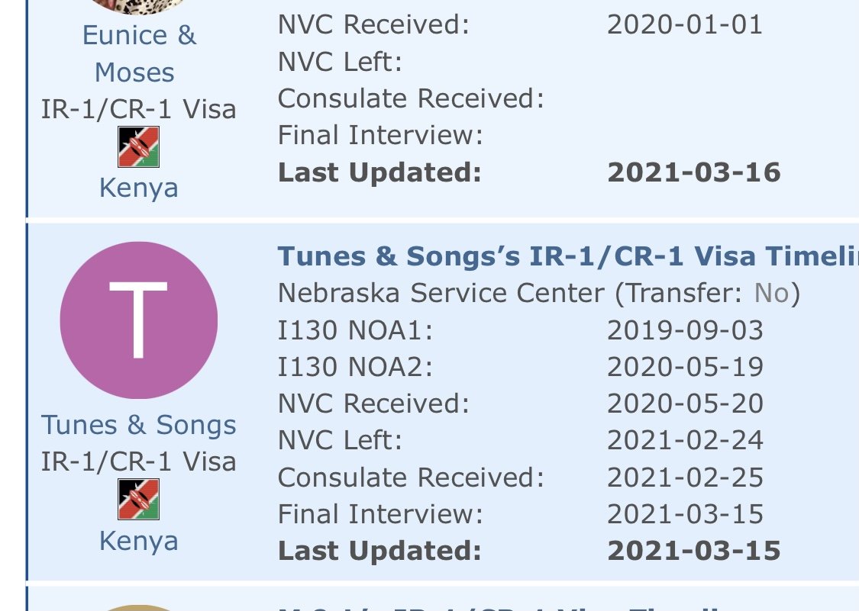Image resolution: width=859 pixels, height=611 pixels.
Task: Open the purple T profile avatar
Action: (x=138, y=320)
